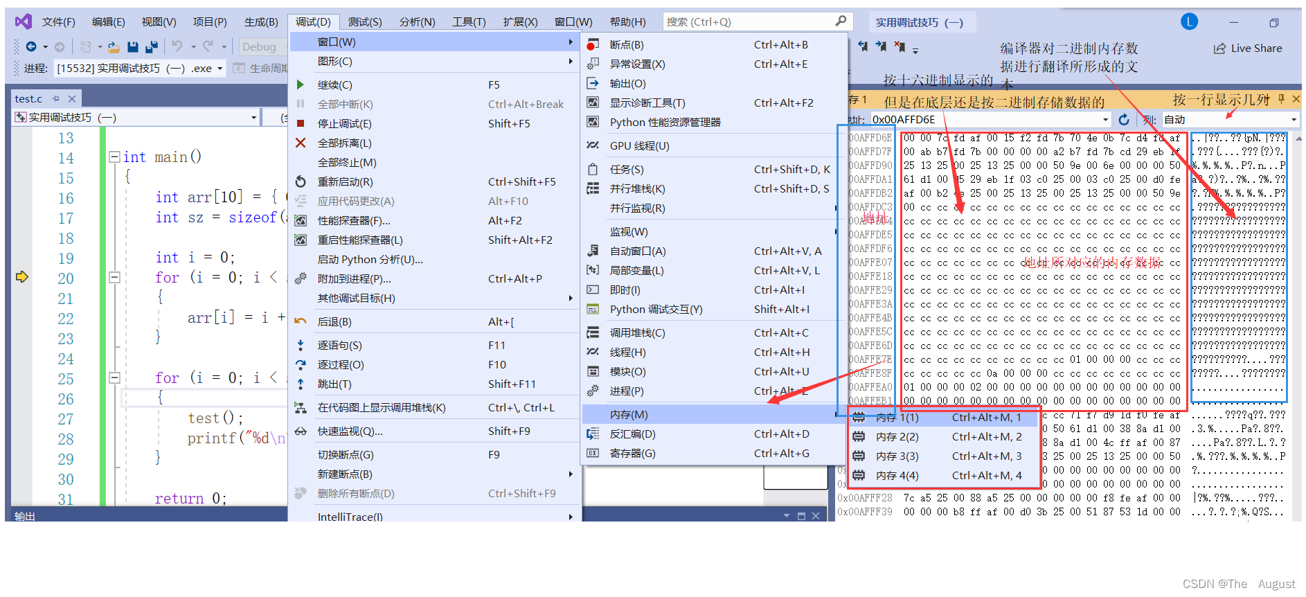The image size is (1306, 597).
Task: Click the Save All icon
Action: pyautogui.click(x=152, y=47)
